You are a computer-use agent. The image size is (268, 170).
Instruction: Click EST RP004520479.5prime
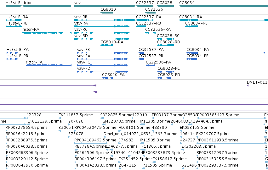coord(95,128)
